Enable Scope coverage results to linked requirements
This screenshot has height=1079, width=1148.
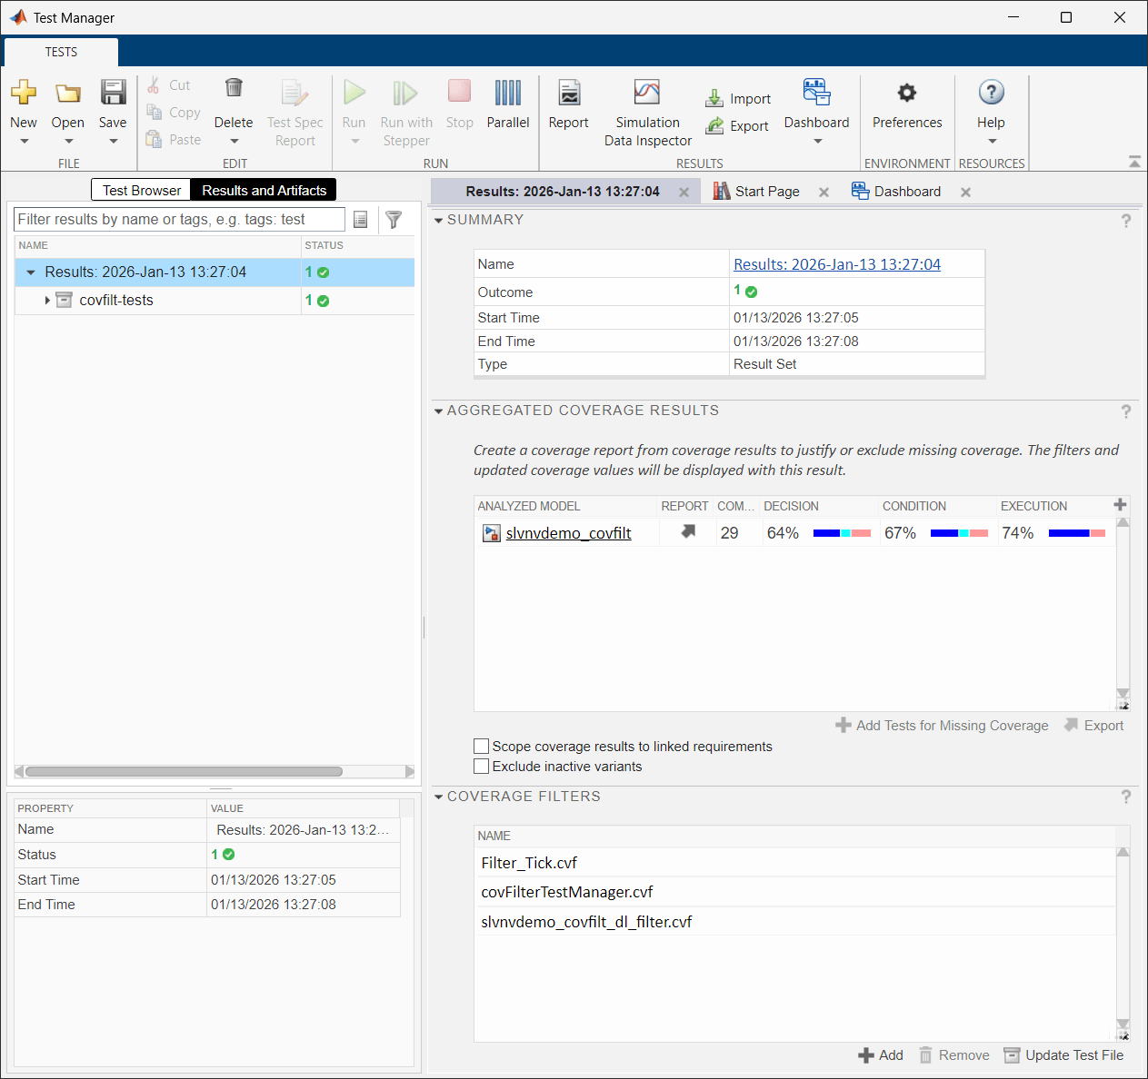tap(481, 746)
